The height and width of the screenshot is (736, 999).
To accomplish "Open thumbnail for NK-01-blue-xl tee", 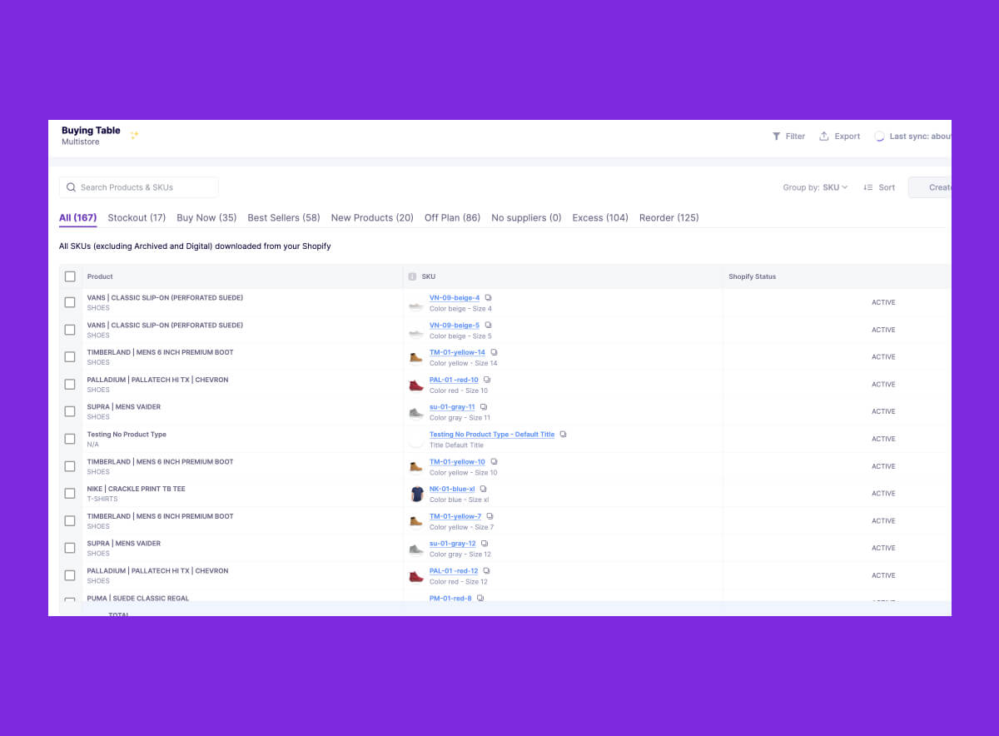I will [x=417, y=495].
